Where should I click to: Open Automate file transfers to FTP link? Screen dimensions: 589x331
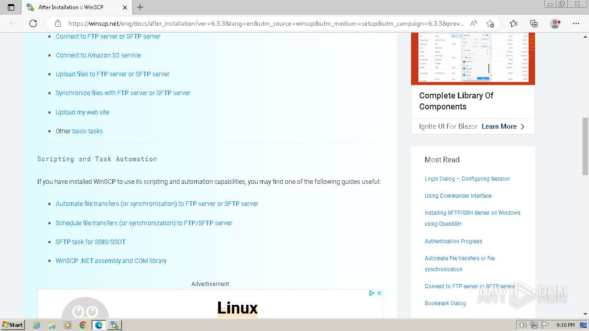pyautogui.click(x=157, y=204)
